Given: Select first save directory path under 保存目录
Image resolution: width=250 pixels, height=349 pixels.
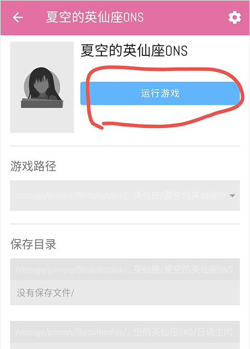Looking at the screenshot, I should click(x=125, y=270).
